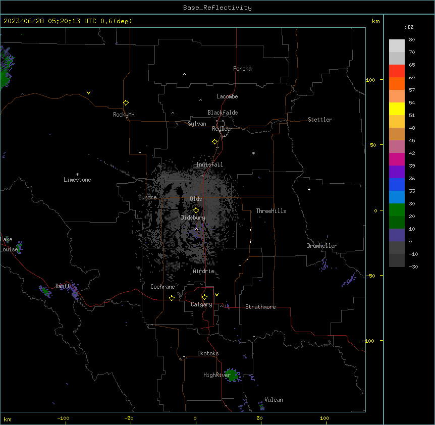435x425 pixels.
Task: Click the Drumheller label
Action: 322,246
